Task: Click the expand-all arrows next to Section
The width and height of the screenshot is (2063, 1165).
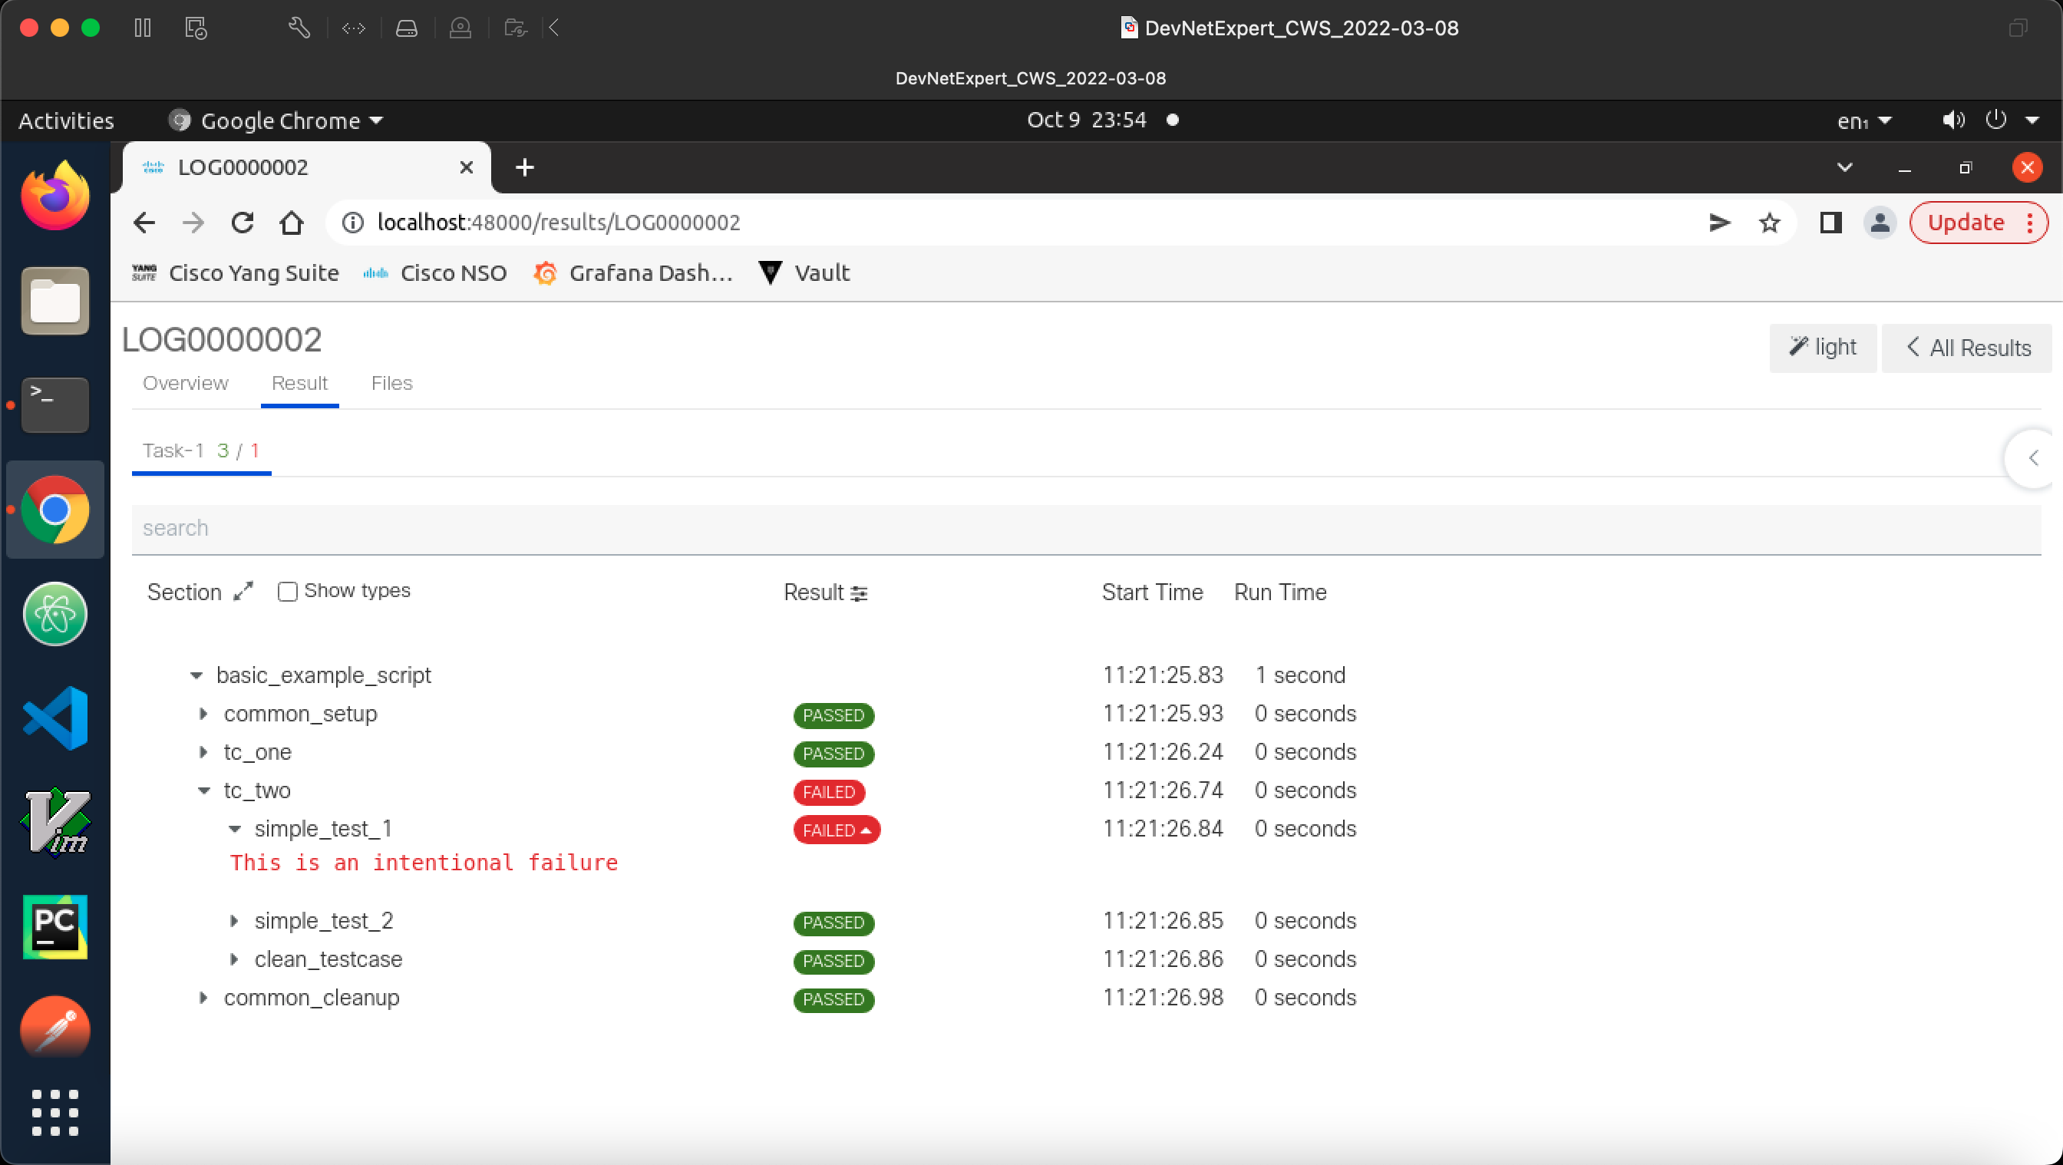Action: (x=243, y=591)
